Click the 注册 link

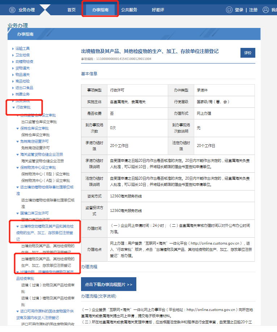click(253, 10)
